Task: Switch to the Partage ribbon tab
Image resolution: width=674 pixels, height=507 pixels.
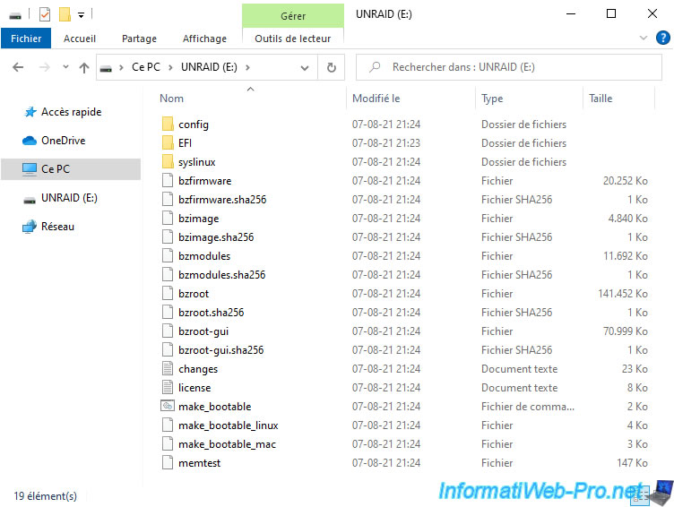Action: click(x=139, y=39)
